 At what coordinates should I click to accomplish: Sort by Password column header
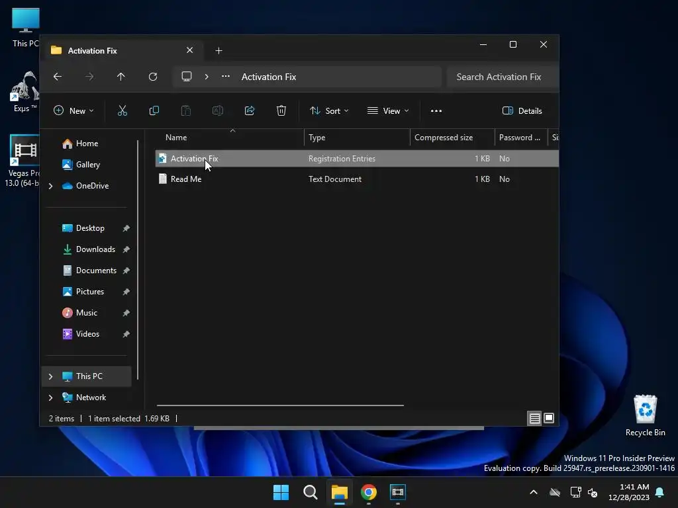coord(520,138)
